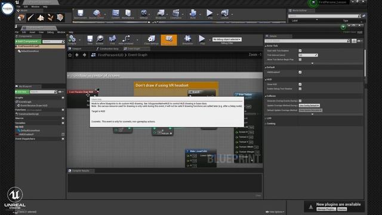Viewport: 382px width, 215px height.
Task: Open the debug object selection dropdown
Action: point(227,39)
